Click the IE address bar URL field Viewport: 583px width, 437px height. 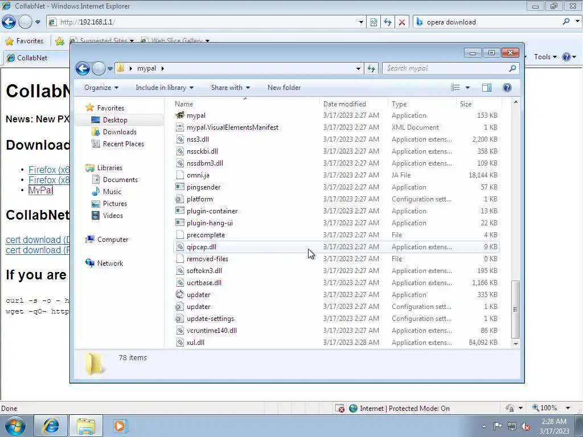click(207, 22)
